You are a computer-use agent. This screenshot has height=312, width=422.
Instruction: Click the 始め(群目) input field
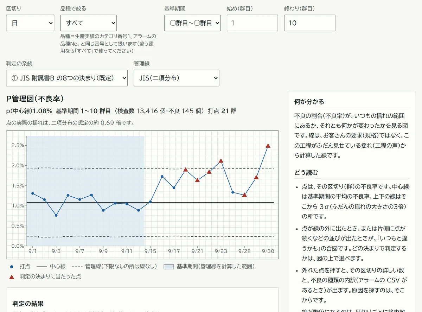[252, 23]
